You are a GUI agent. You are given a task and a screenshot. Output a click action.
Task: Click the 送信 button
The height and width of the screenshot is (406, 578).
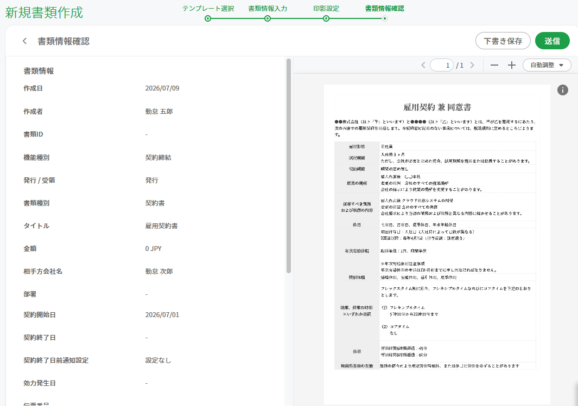pos(552,41)
